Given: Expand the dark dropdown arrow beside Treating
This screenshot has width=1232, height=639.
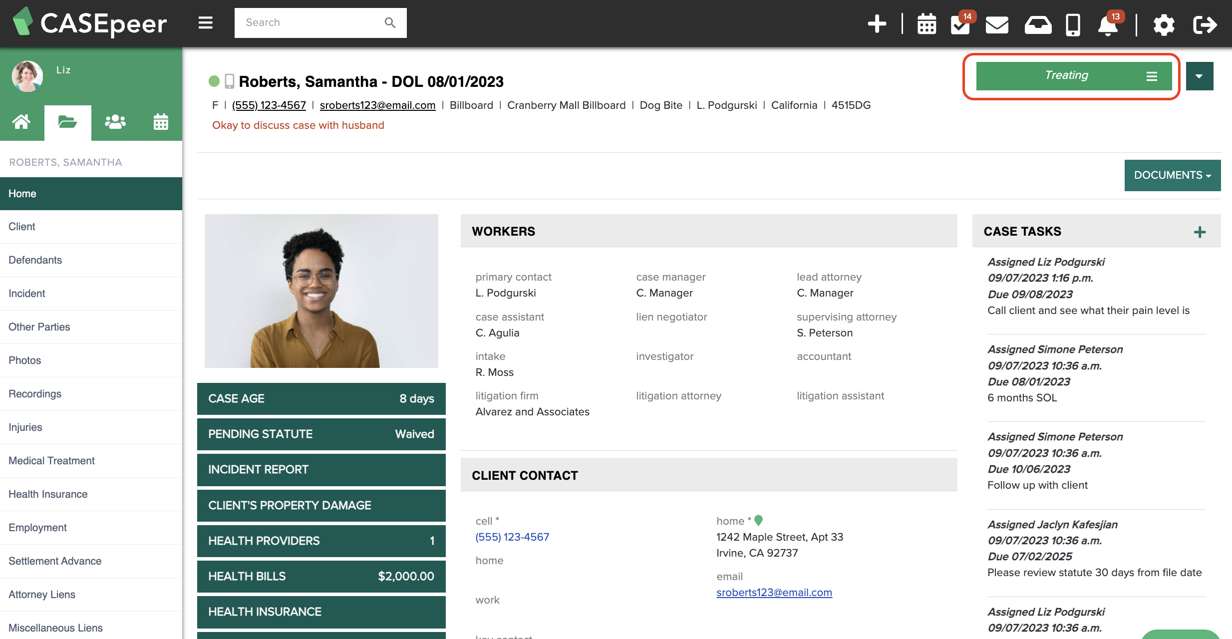Looking at the screenshot, I should pyautogui.click(x=1199, y=76).
